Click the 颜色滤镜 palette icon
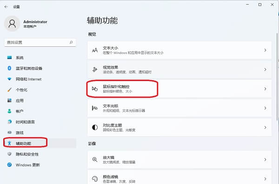The width and height of the screenshot is (279, 184). [95, 179]
